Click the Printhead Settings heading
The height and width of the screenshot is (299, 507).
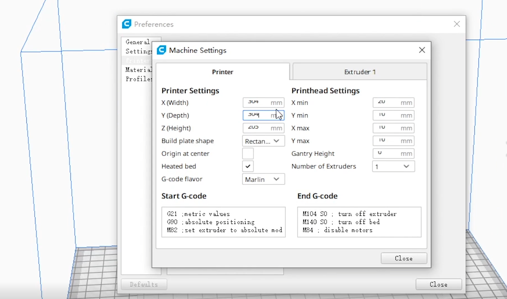(x=325, y=91)
